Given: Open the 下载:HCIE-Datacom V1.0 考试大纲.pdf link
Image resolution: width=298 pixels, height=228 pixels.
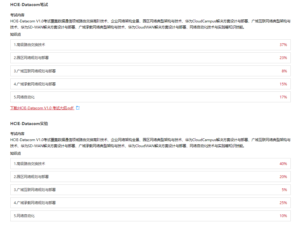Looking at the screenshot, I should point(42,108).
